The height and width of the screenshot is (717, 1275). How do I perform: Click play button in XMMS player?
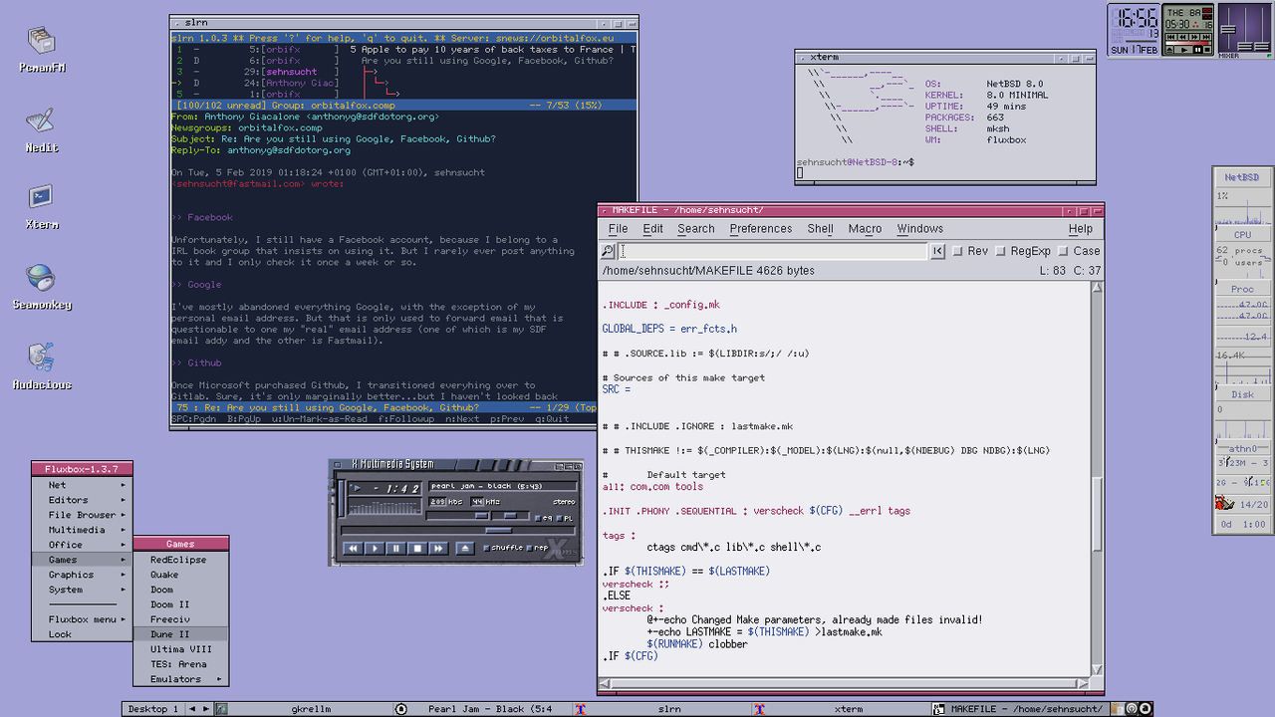(x=375, y=548)
